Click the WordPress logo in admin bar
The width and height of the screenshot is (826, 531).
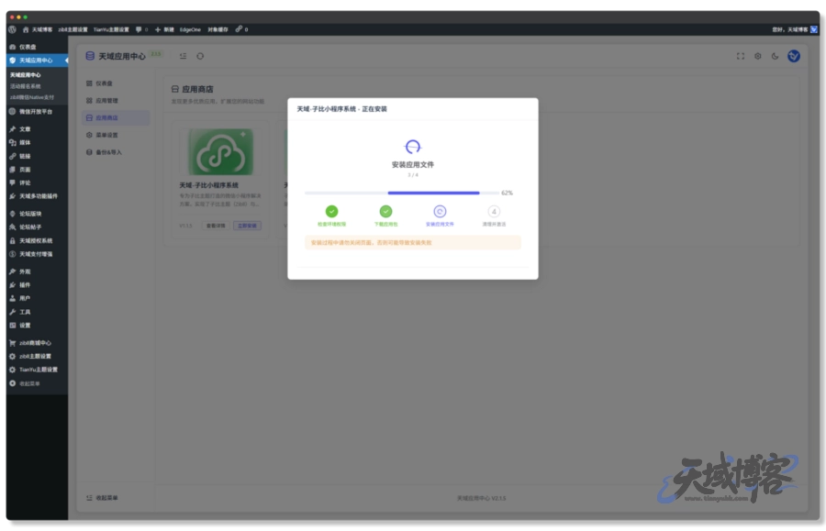(12, 29)
